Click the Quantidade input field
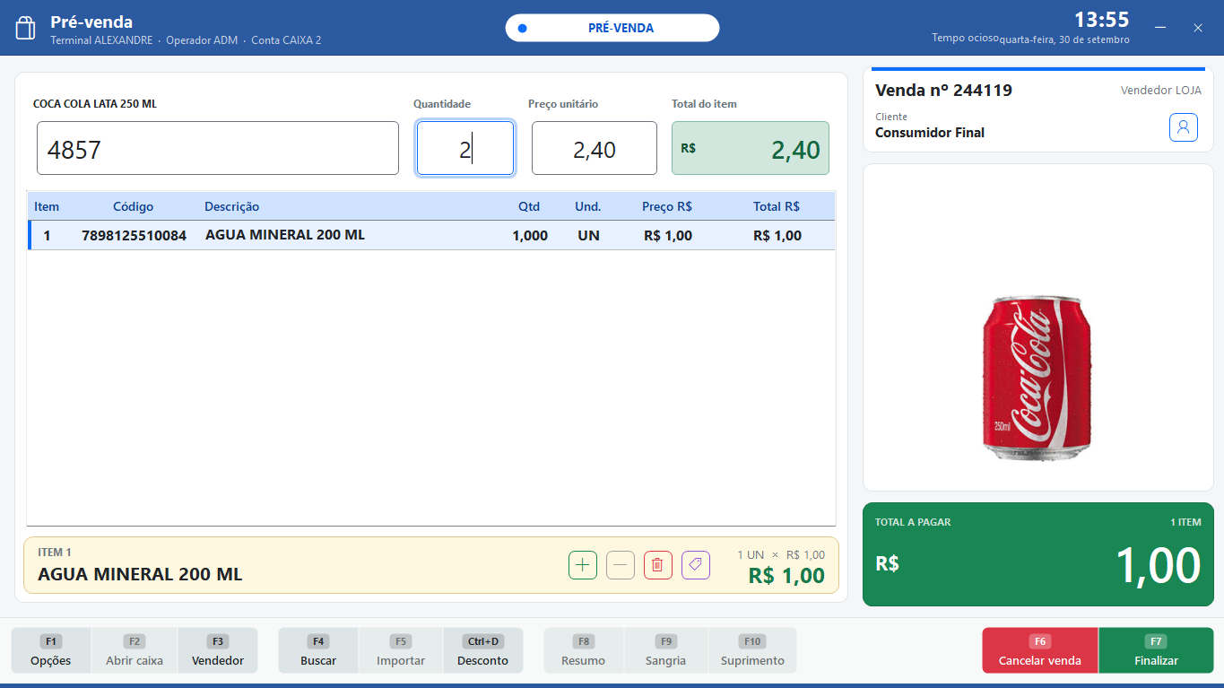The height and width of the screenshot is (688, 1224). (465, 148)
